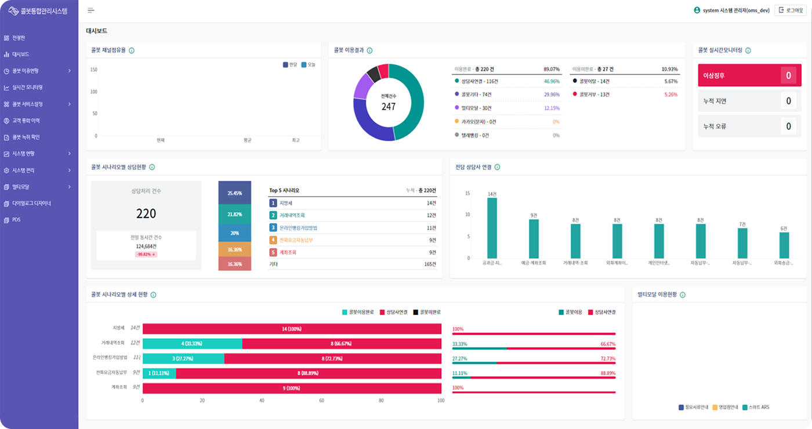Image resolution: width=812 pixels, height=429 pixels.
Task: Toggle 한달 legend in 채널점유율 chart
Action: pos(289,64)
